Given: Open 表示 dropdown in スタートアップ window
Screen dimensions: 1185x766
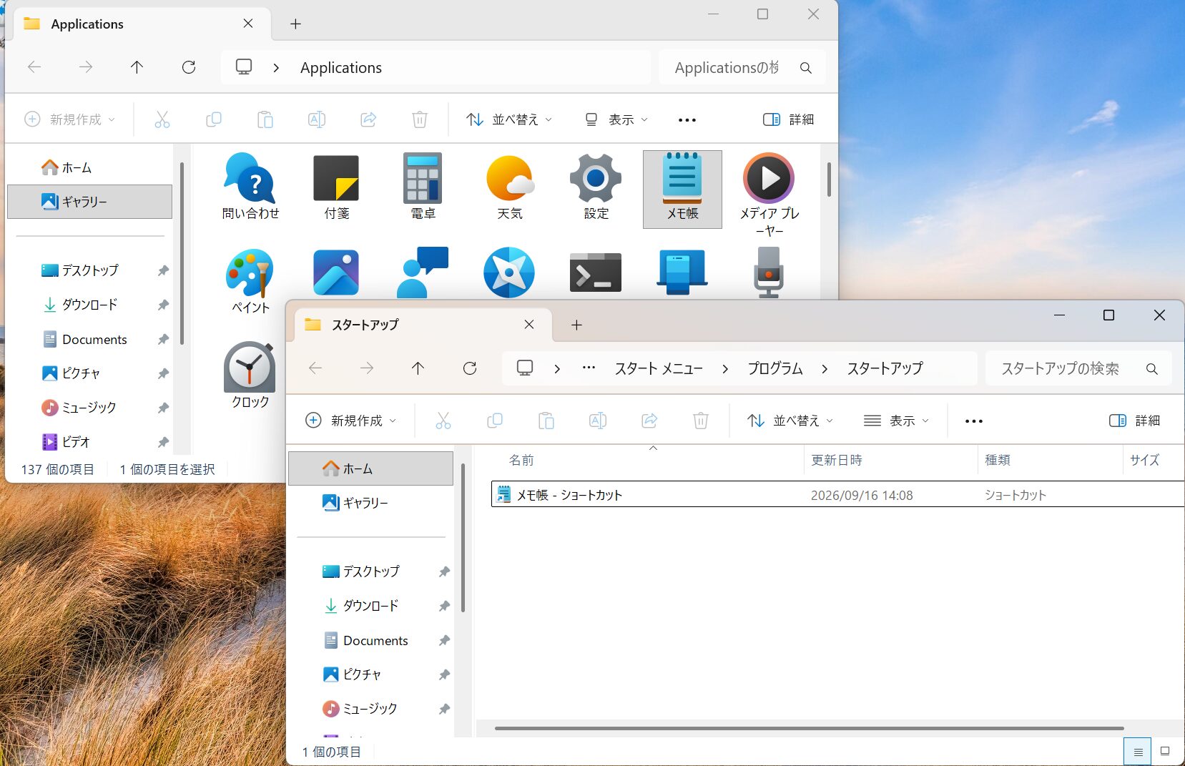Looking at the screenshot, I should point(896,421).
